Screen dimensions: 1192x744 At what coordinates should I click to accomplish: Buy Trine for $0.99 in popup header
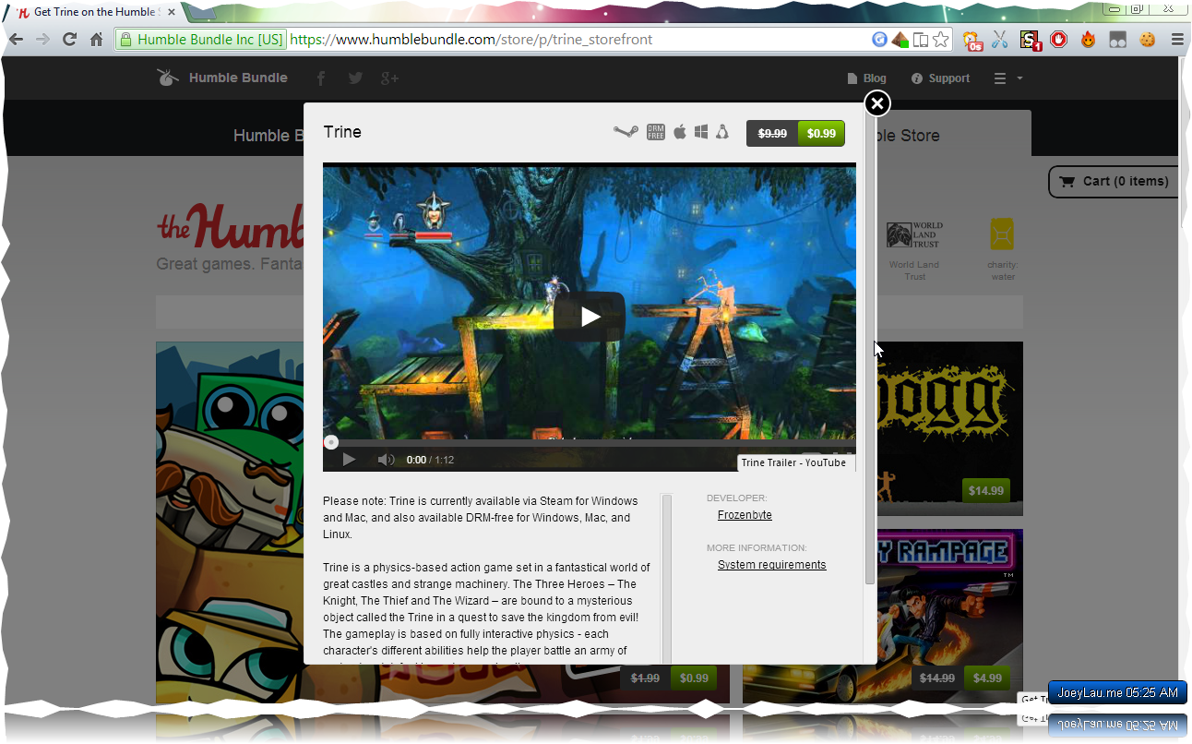[821, 133]
